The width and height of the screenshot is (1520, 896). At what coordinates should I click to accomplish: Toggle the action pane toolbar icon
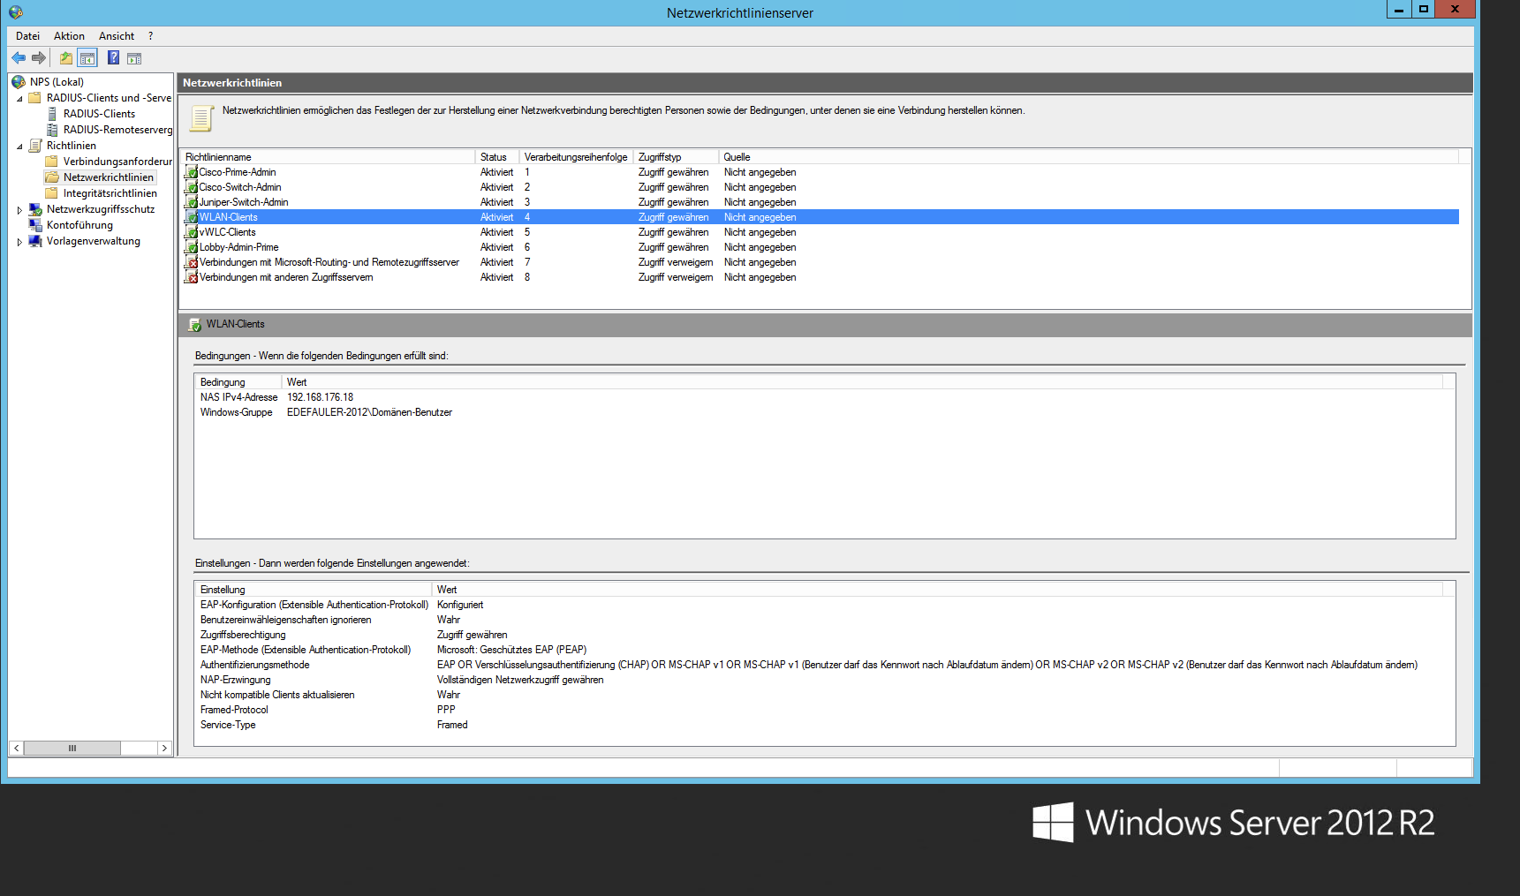pos(134,58)
